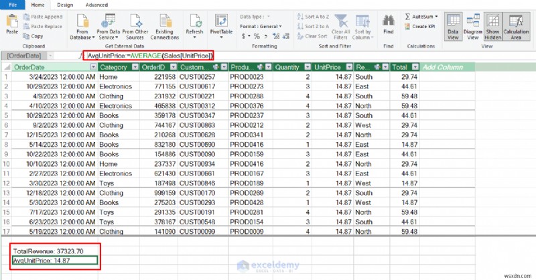Refresh the data model

coord(194,26)
